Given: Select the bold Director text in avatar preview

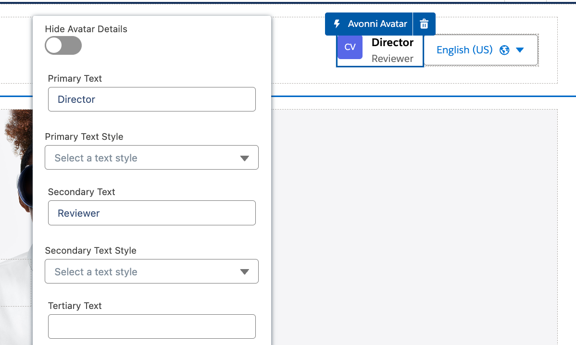Looking at the screenshot, I should [x=392, y=43].
